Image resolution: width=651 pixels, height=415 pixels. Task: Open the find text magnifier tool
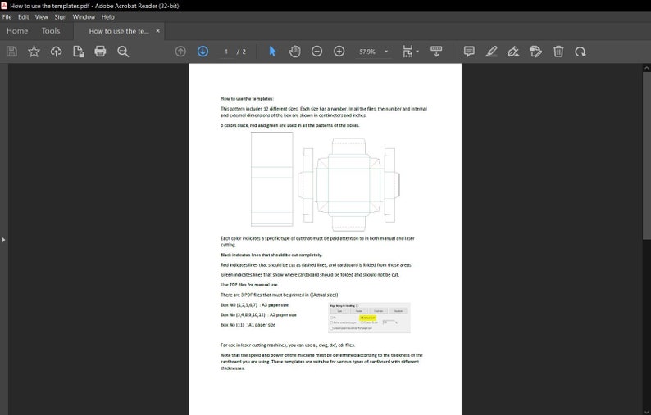click(123, 52)
